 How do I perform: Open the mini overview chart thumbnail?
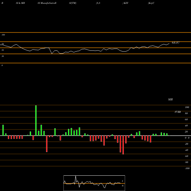click(x=94, y=183)
